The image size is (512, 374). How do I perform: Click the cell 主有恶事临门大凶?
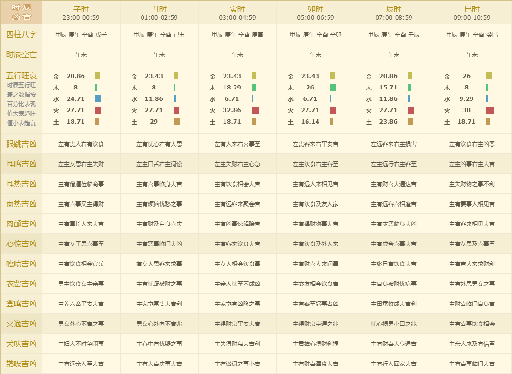click(159, 244)
